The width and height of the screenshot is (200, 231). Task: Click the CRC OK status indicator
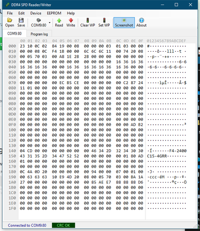63,225
